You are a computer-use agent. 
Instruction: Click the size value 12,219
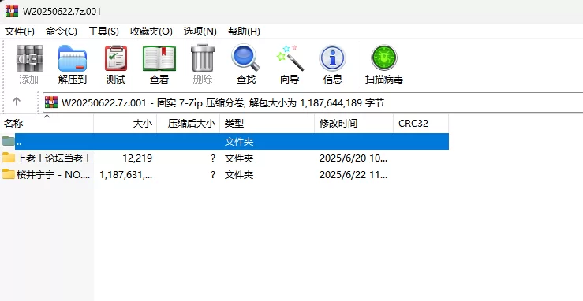pos(137,158)
